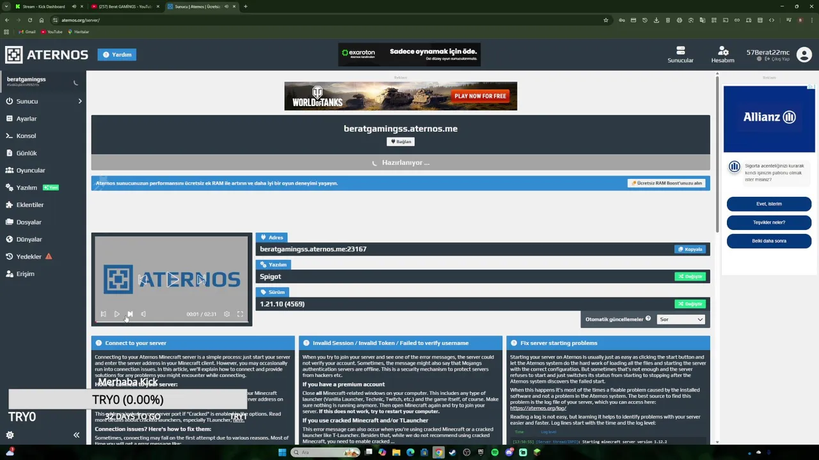Open video player settings gear
Screen dimensions: 819x460
point(227,314)
